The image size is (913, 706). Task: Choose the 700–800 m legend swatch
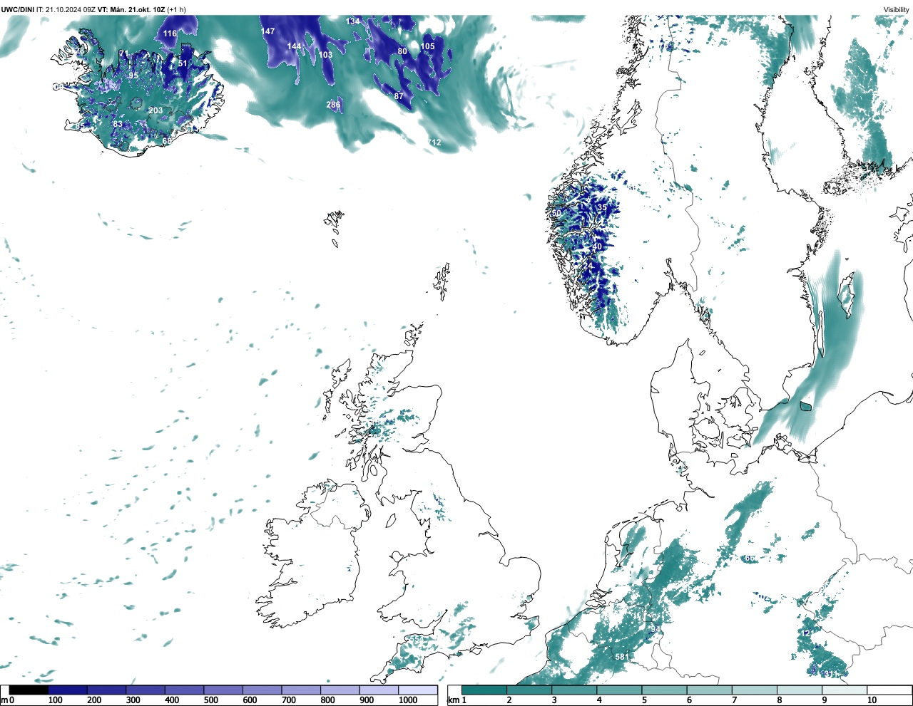point(301,690)
